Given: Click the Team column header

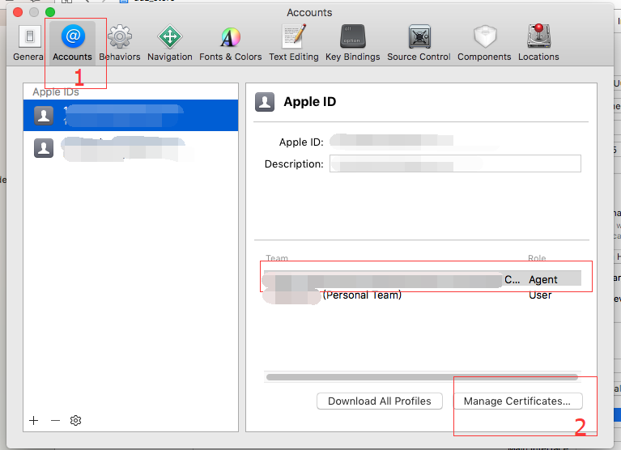Looking at the screenshot, I should point(277,258).
